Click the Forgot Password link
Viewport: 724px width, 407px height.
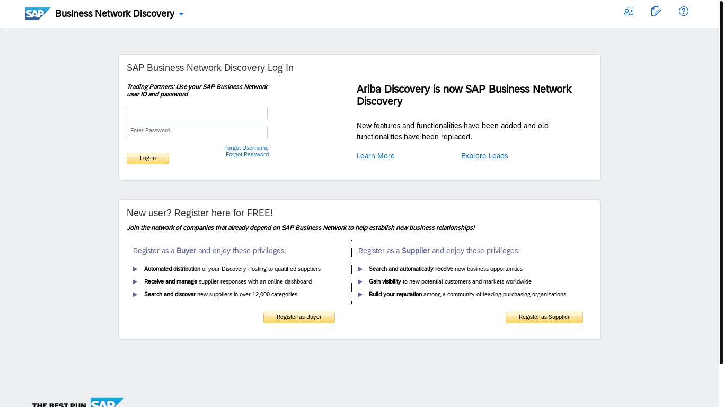pyautogui.click(x=247, y=154)
